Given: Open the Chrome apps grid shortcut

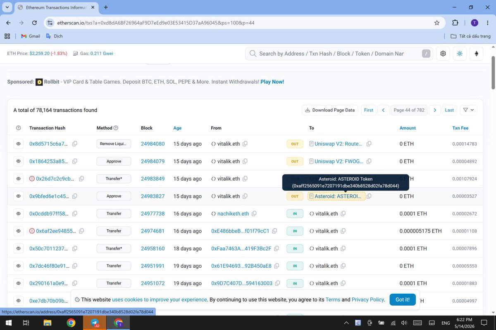Looking at the screenshot, I should tap(7, 36).
